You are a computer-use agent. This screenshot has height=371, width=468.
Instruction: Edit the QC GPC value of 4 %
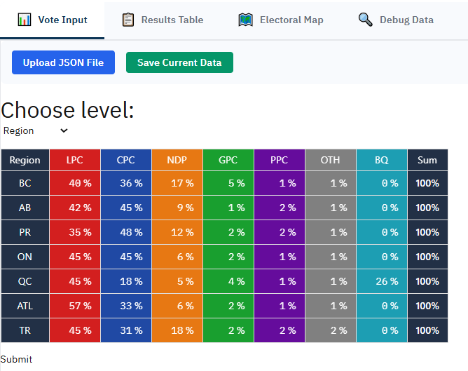point(228,281)
